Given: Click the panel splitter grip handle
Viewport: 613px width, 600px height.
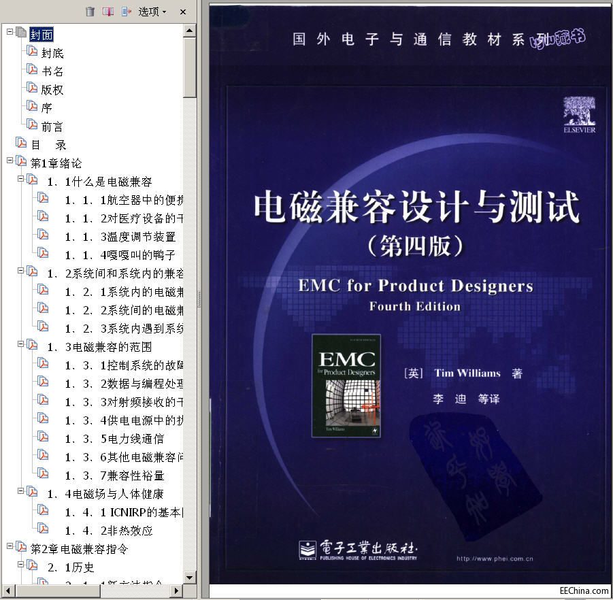Looking at the screenshot, I should (199, 299).
